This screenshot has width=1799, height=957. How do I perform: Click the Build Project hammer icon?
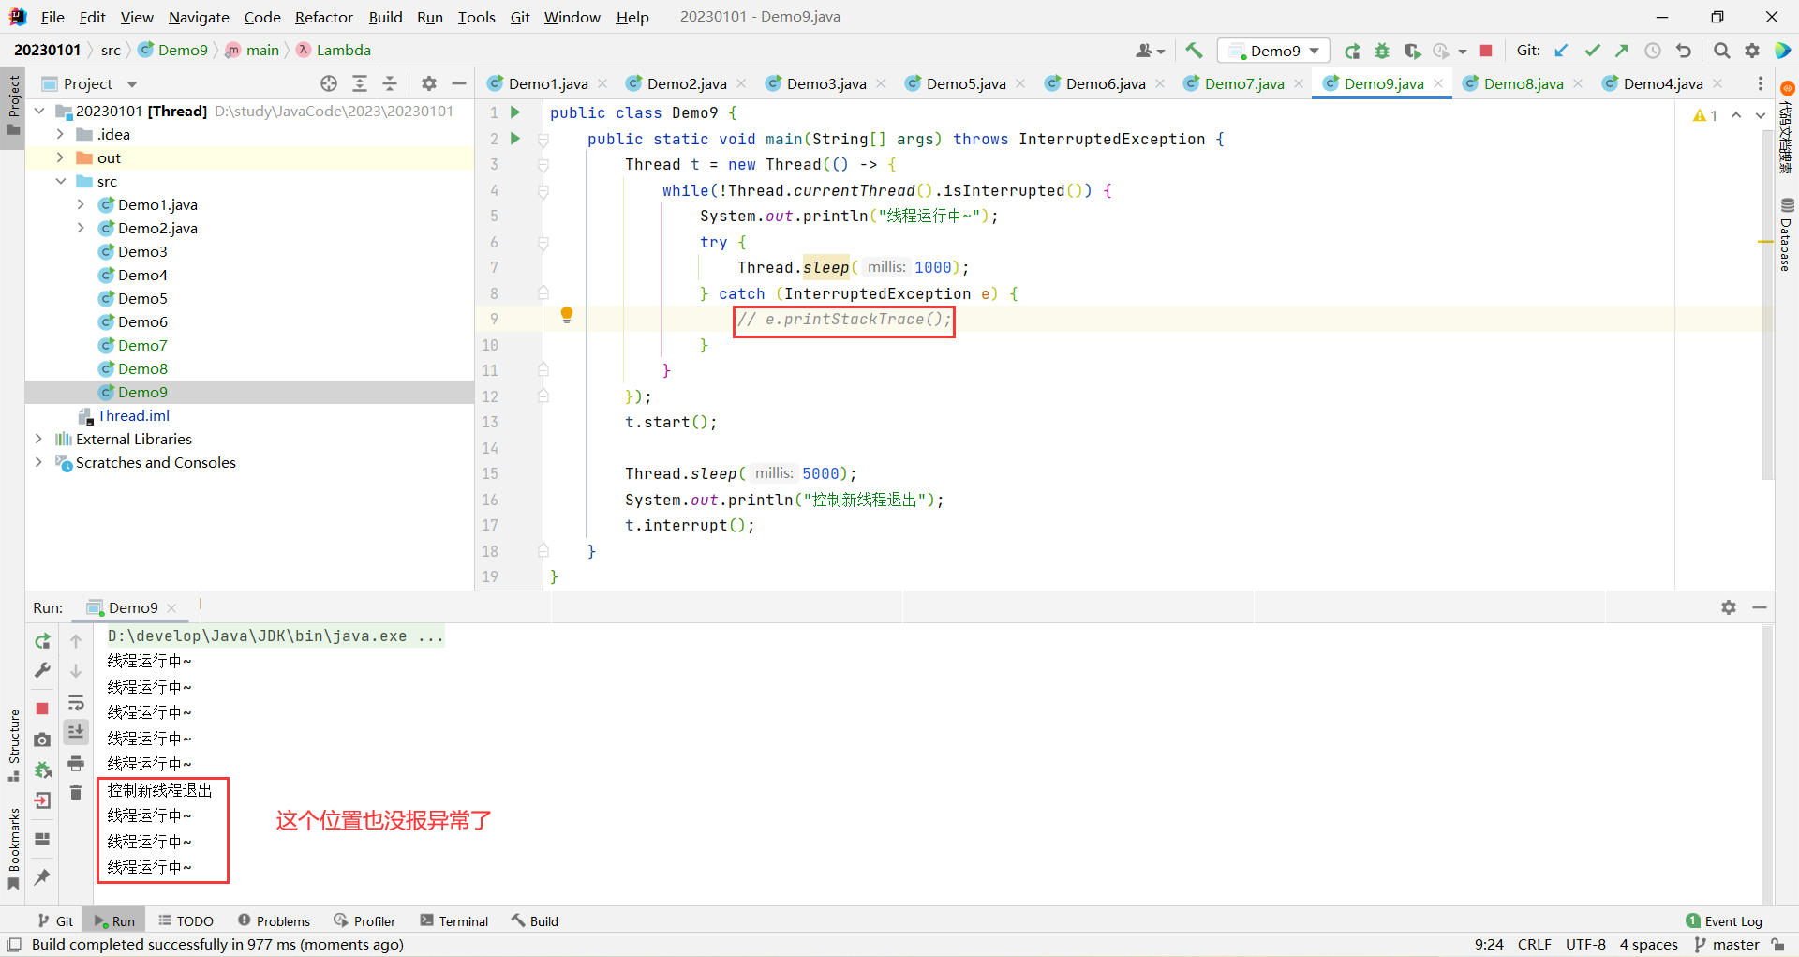point(1194,51)
